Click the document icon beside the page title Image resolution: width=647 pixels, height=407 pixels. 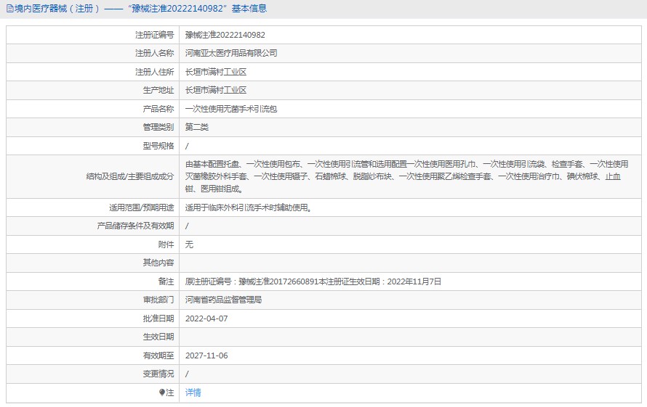click(x=9, y=9)
